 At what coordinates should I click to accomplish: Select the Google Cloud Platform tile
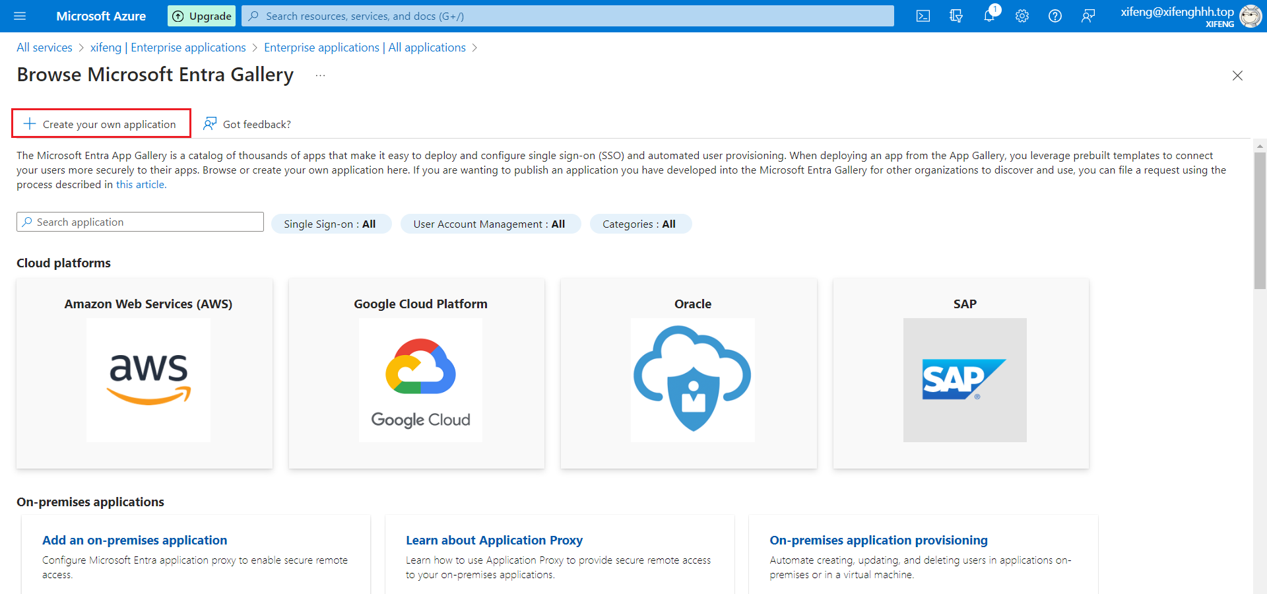[416, 374]
